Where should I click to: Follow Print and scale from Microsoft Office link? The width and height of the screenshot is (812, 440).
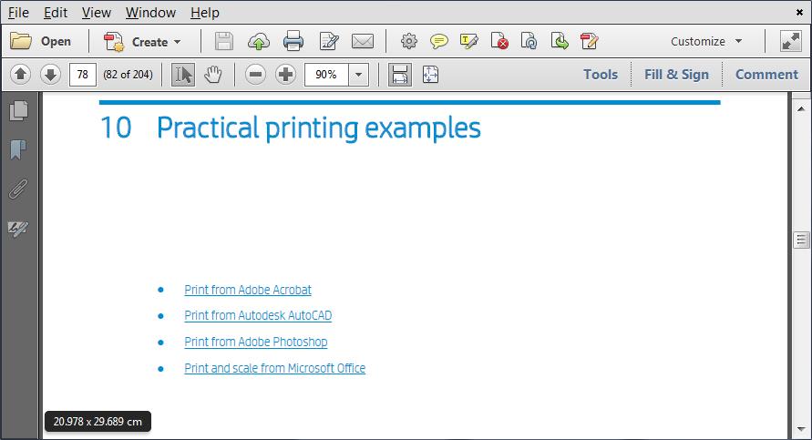coord(275,368)
